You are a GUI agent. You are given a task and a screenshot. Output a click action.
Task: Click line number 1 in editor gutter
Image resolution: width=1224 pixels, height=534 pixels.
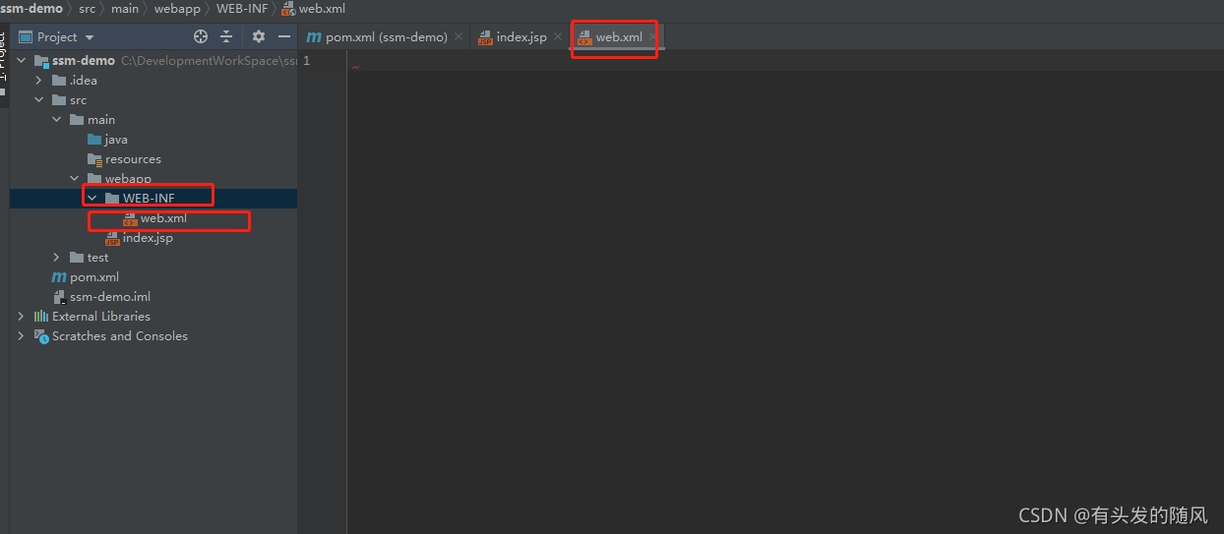pos(307,61)
